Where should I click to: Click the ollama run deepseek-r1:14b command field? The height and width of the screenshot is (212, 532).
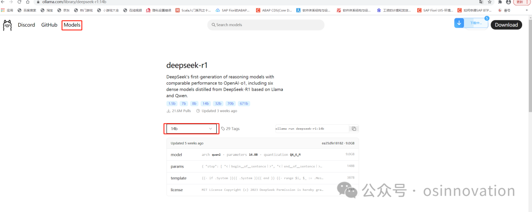tap(311, 129)
